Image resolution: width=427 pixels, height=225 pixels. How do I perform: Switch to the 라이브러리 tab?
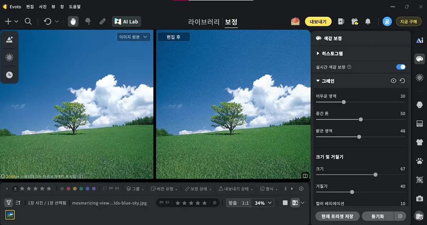pyautogui.click(x=204, y=22)
